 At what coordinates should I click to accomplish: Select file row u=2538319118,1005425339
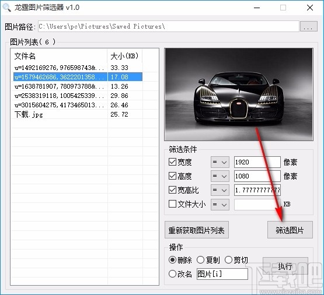pyautogui.click(x=78, y=96)
